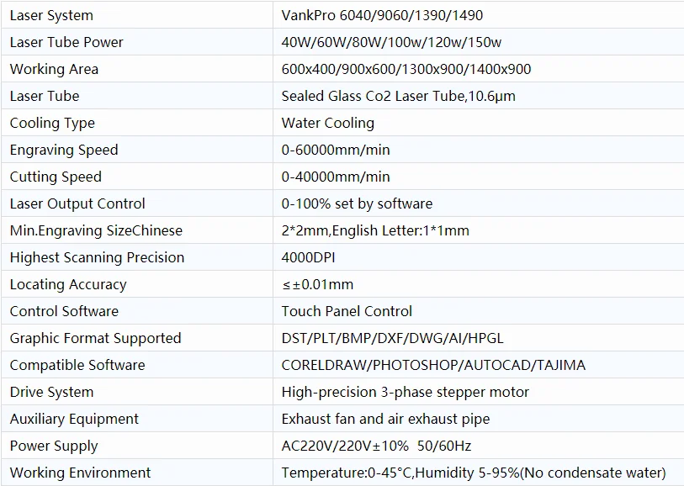Select the 'Working Area' label

54,69
